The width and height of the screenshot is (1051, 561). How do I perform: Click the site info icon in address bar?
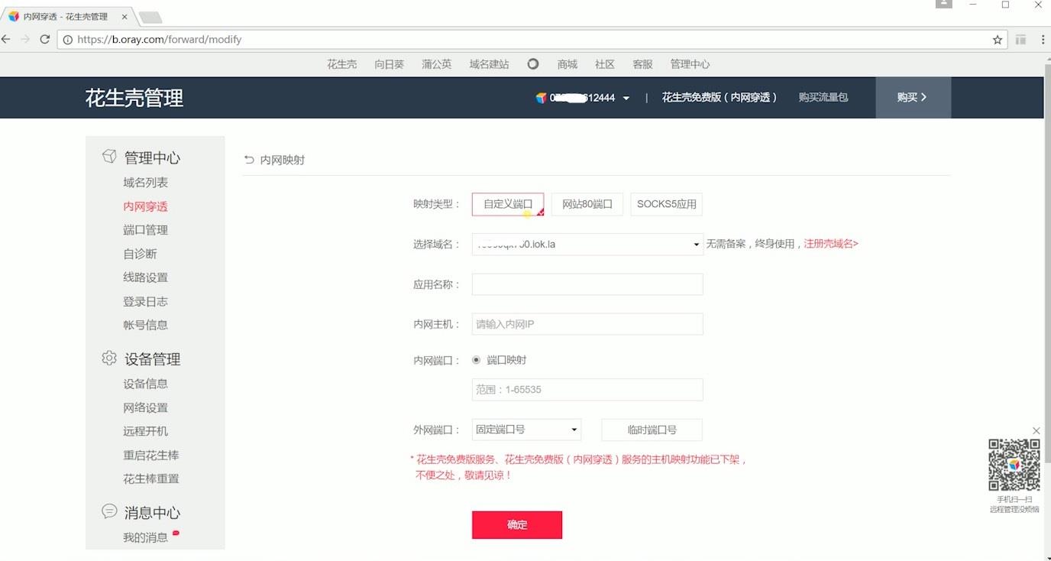67,40
